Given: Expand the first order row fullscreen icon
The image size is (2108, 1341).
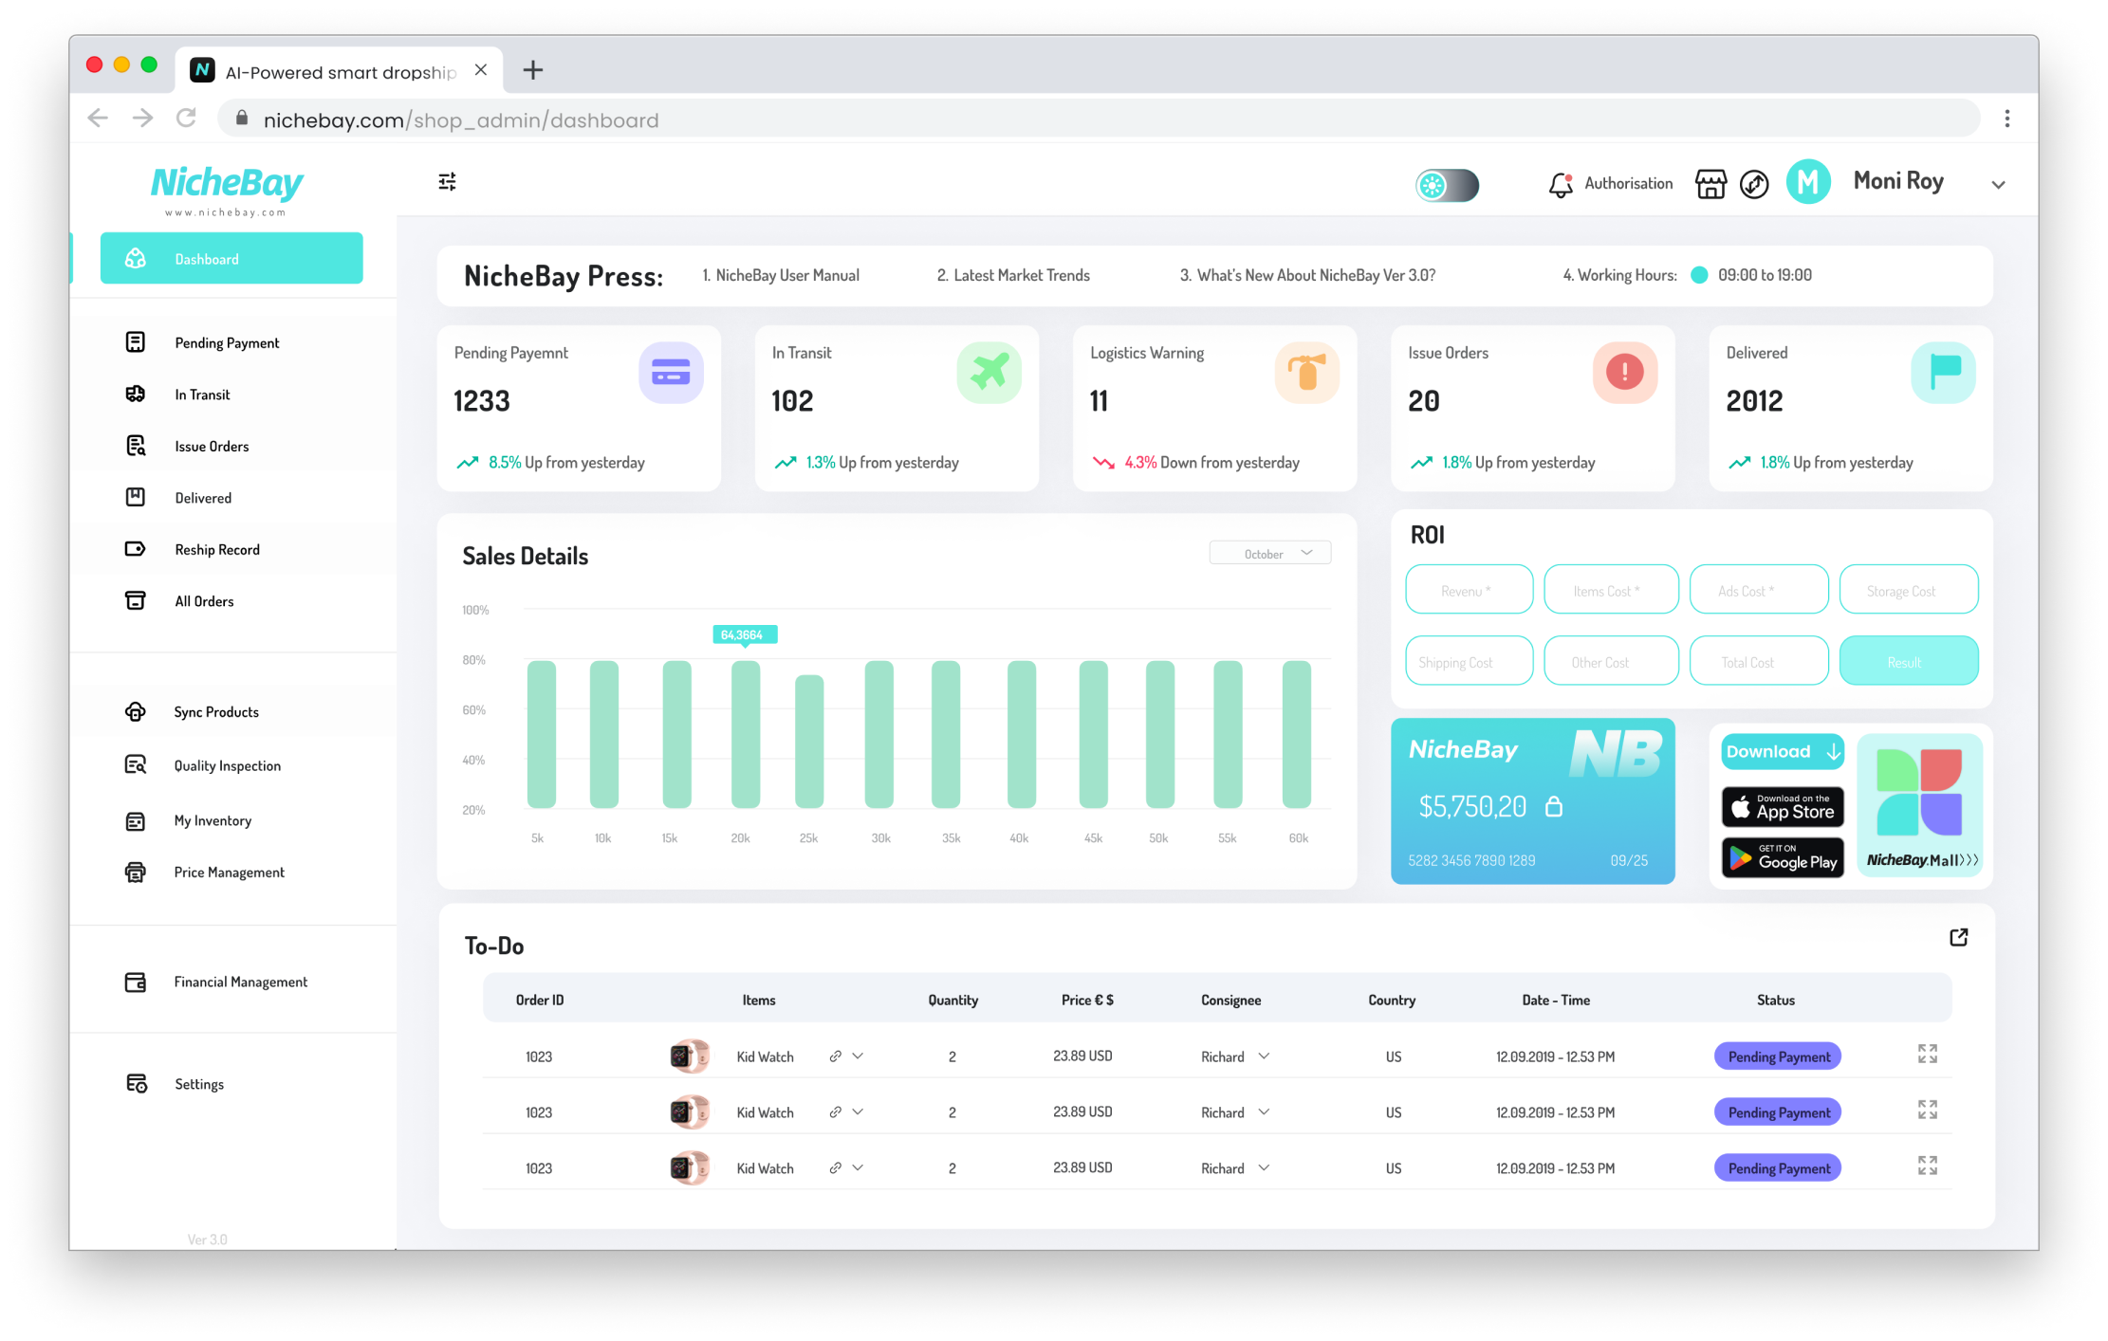Looking at the screenshot, I should click(x=1927, y=1054).
